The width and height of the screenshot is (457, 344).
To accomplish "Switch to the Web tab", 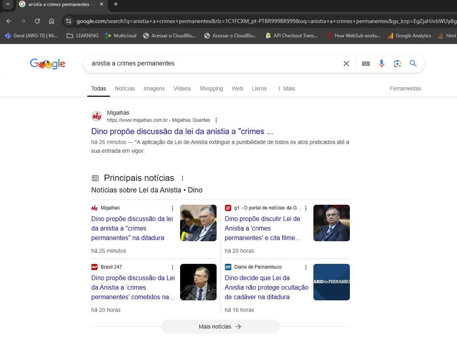I will click(x=238, y=88).
